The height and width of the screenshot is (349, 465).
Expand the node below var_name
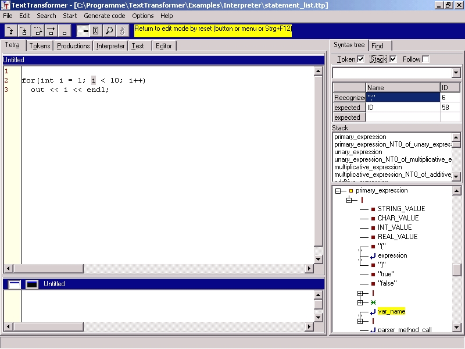tap(360, 322)
